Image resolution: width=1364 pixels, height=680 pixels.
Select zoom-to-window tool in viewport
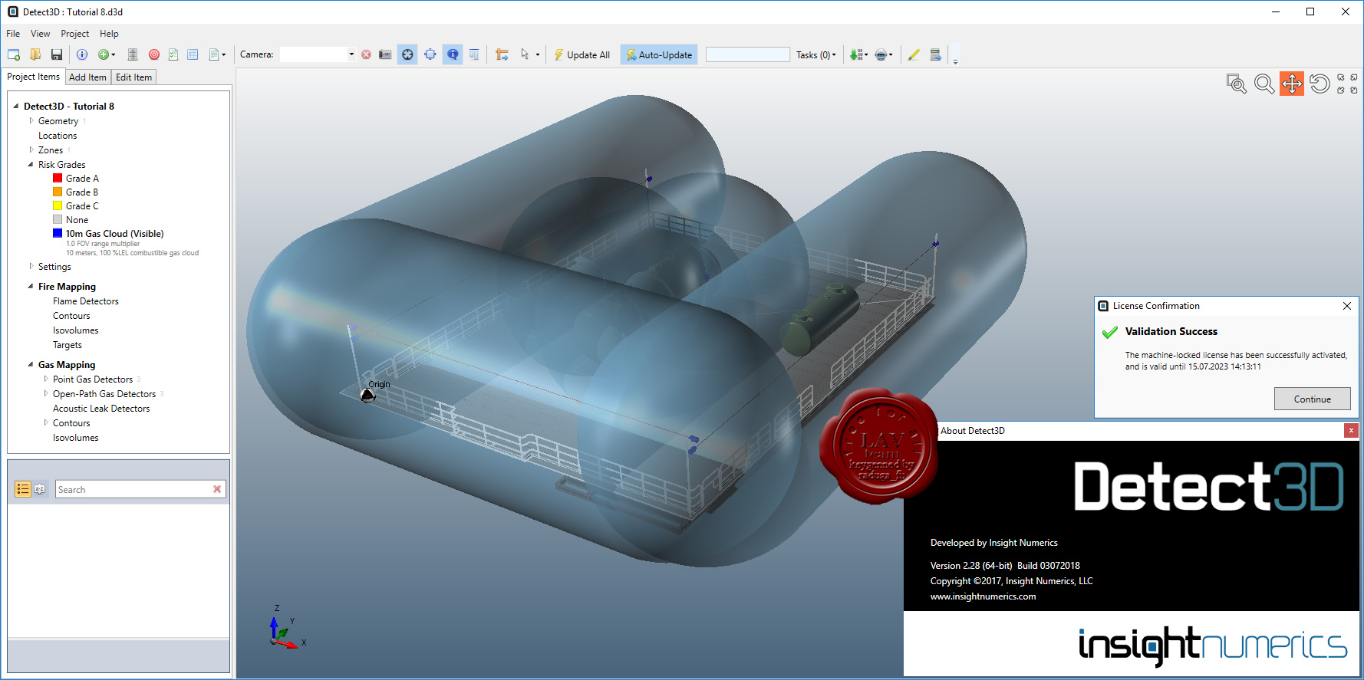(x=1237, y=84)
